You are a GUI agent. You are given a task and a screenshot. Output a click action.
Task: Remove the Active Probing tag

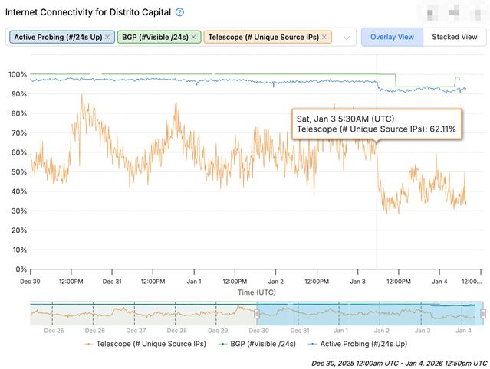[x=107, y=37]
